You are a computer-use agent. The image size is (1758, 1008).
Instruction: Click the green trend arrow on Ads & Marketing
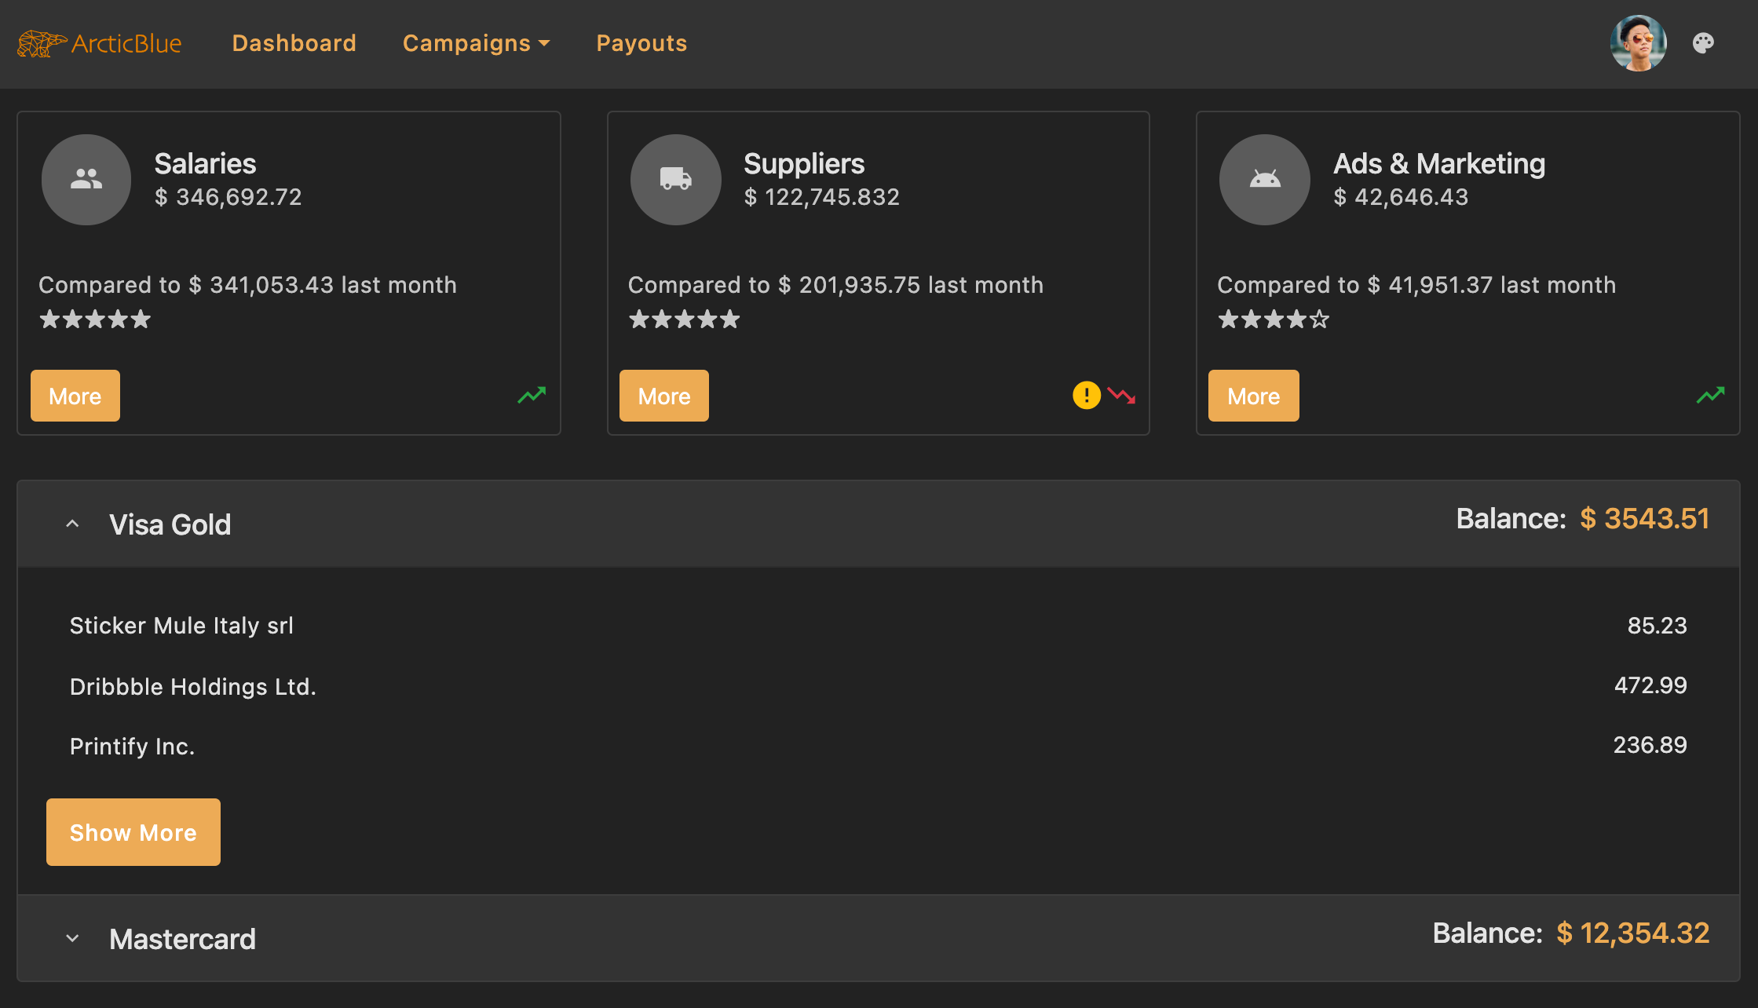tap(1710, 395)
